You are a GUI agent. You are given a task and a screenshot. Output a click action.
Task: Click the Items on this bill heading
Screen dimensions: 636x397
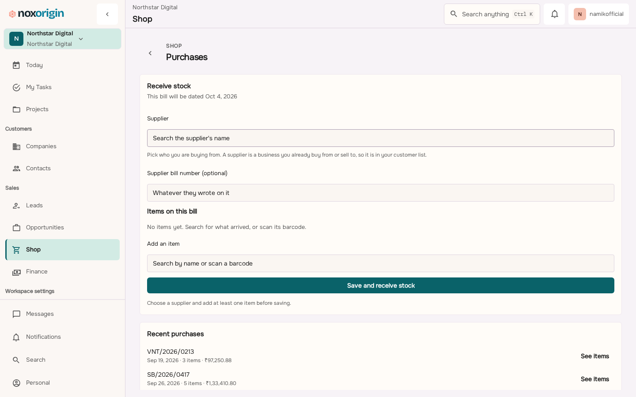172,211
